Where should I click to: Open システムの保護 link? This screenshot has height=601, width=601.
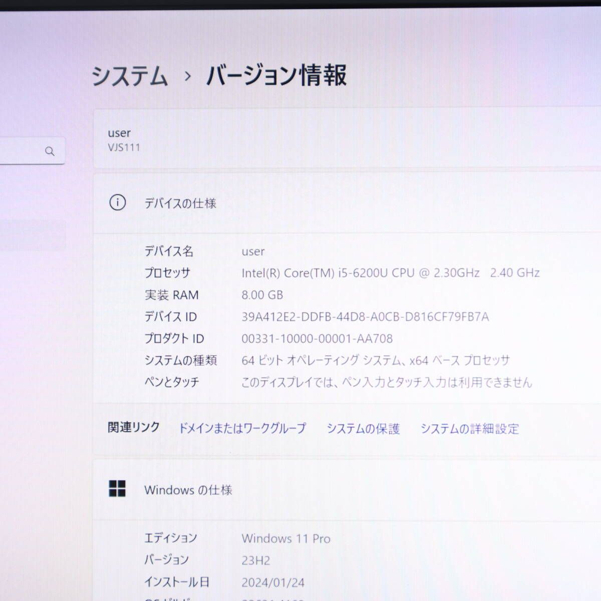(x=363, y=429)
